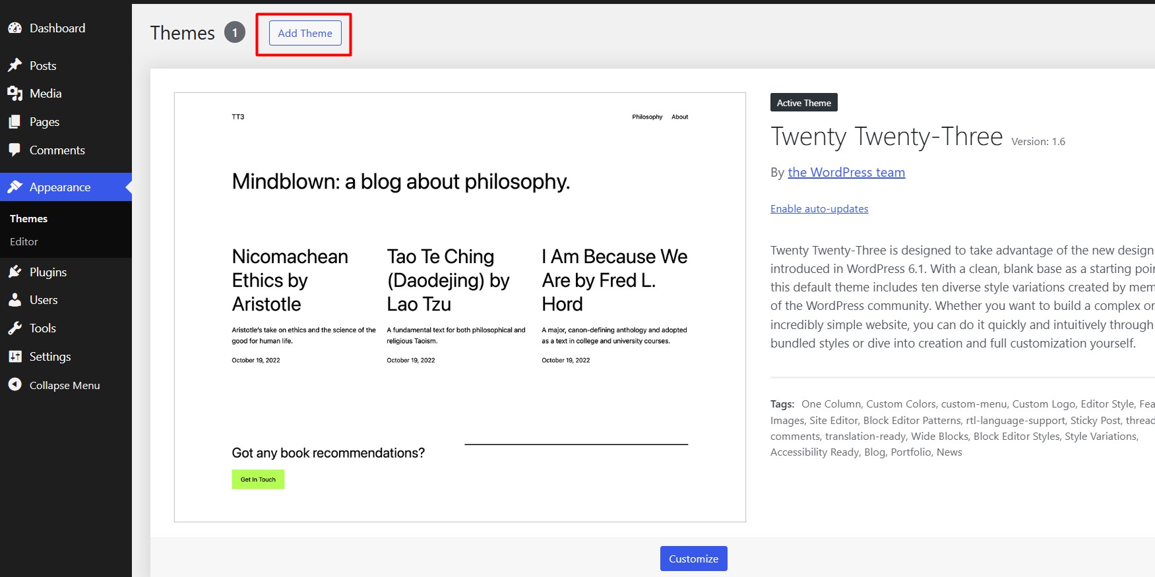The width and height of the screenshot is (1155, 577).
Task: Click the Posts pushpin icon
Action: tap(15, 65)
